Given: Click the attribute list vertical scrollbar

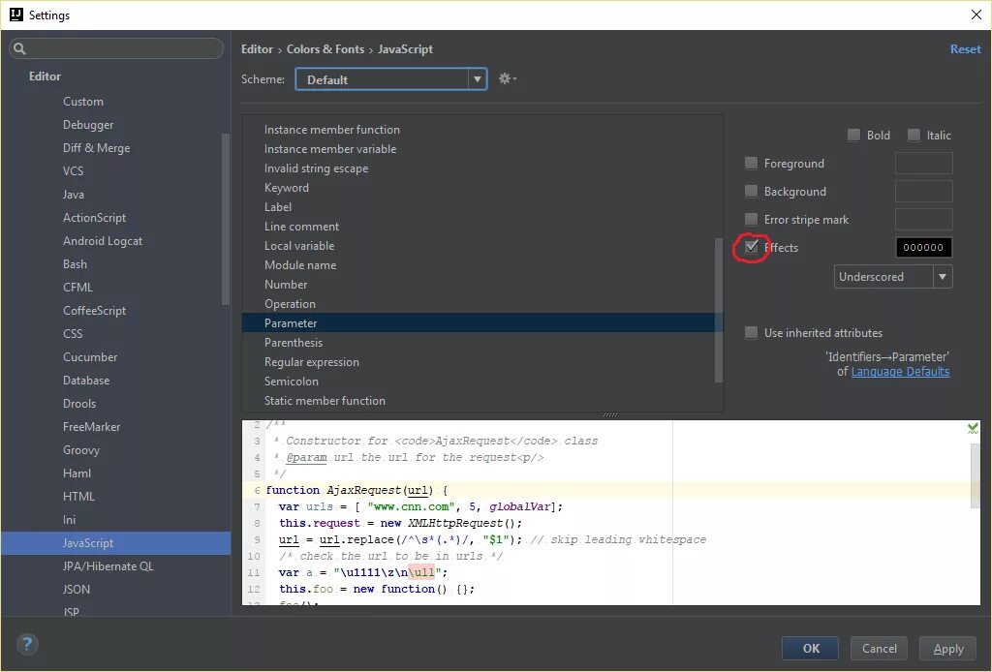Looking at the screenshot, I should click(718, 310).
